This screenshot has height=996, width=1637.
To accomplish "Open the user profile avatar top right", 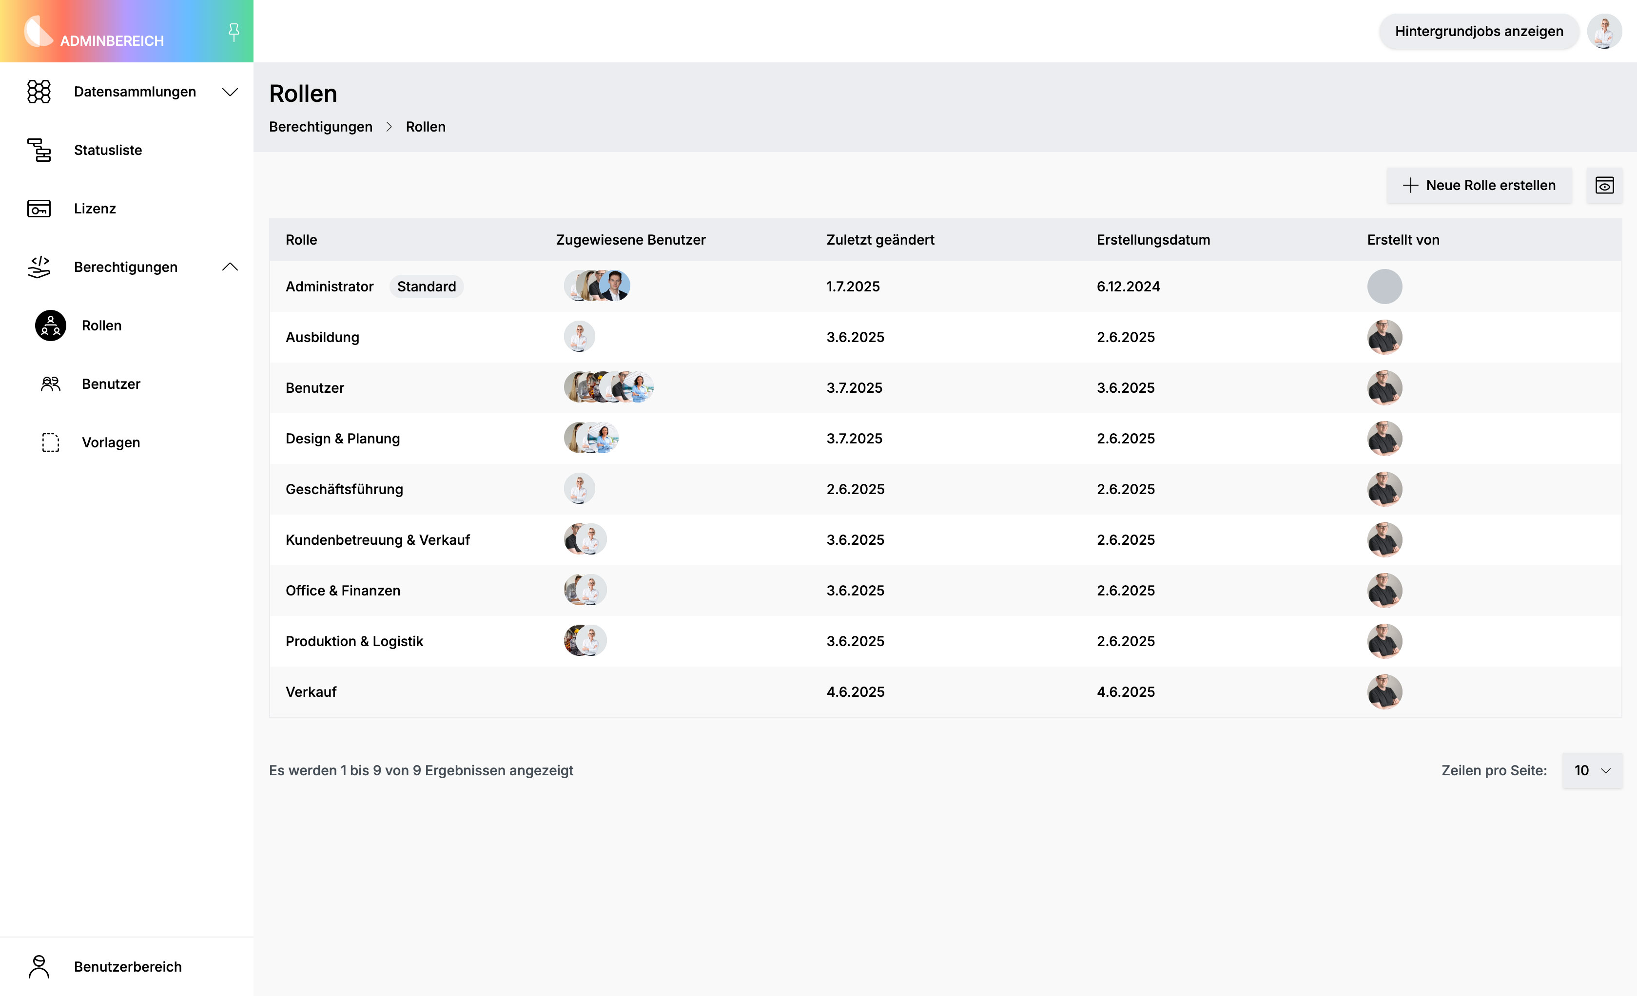I will tap(1604, 31).
